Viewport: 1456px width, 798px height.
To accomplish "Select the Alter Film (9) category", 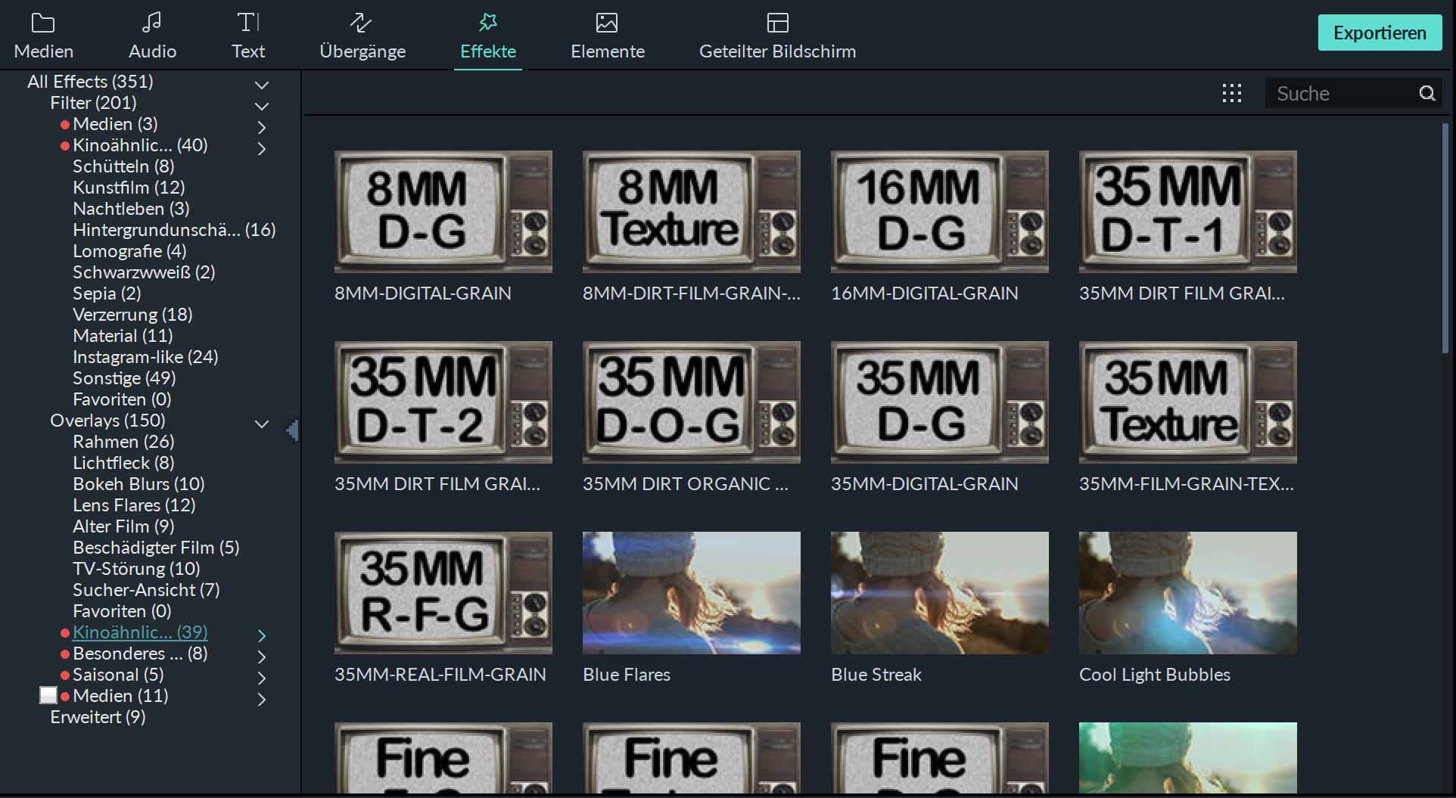I will point(123,526).
